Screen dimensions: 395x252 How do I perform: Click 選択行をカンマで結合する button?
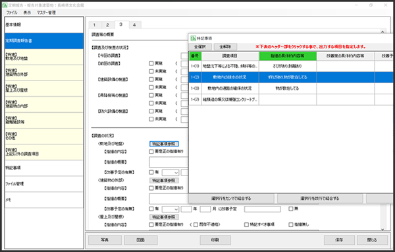pyautogui.click(x=231, y=199)
